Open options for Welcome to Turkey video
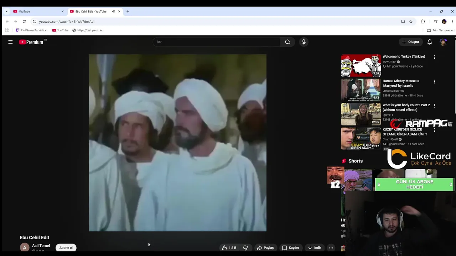Viewport: 456px width, 256px height. [x=434, y=57]
